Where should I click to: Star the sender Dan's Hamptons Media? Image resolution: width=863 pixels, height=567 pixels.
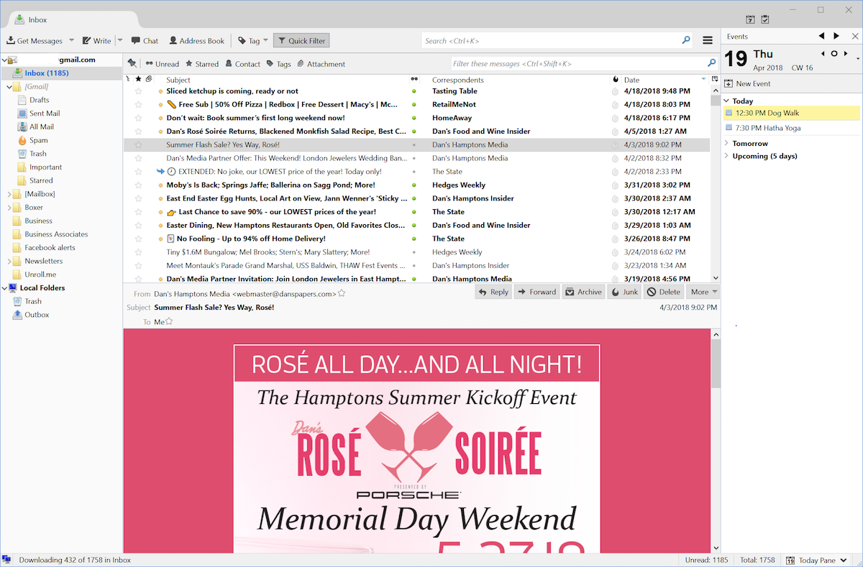coord(342,293)
